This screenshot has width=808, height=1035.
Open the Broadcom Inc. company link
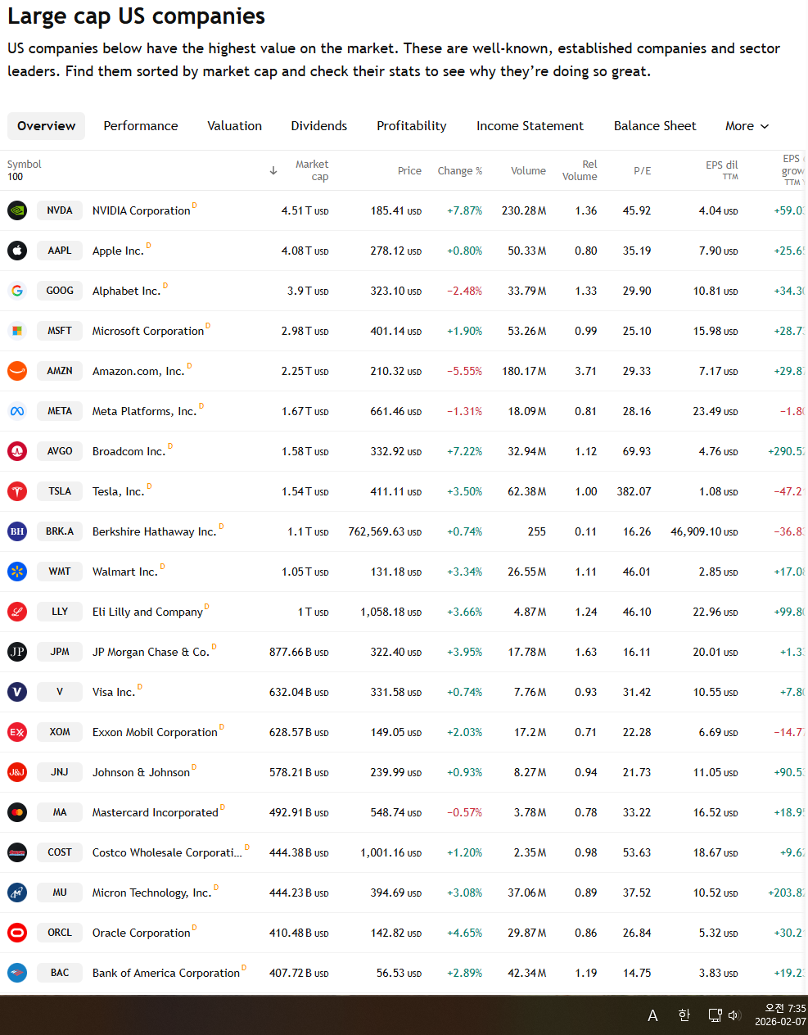[129, 451]
